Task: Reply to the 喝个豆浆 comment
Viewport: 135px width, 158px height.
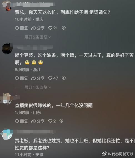Action: [21, 78]
